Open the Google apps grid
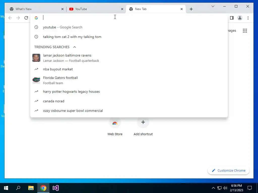The image size is (258, 193). tap(245, 30)
